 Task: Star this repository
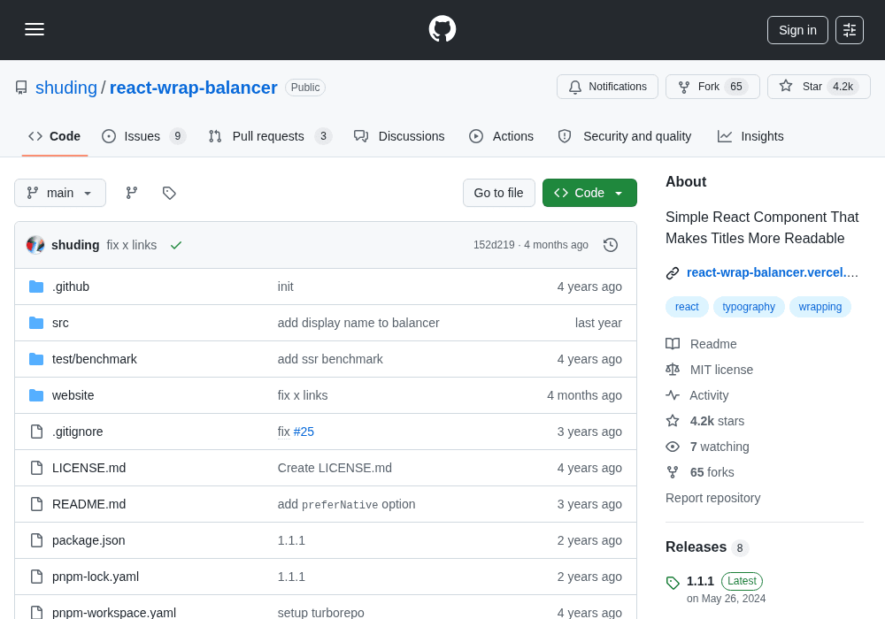click(x=819, y=87)
